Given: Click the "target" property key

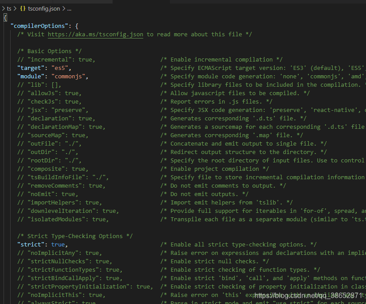Looking at the screenshot, I should (31, 68).
